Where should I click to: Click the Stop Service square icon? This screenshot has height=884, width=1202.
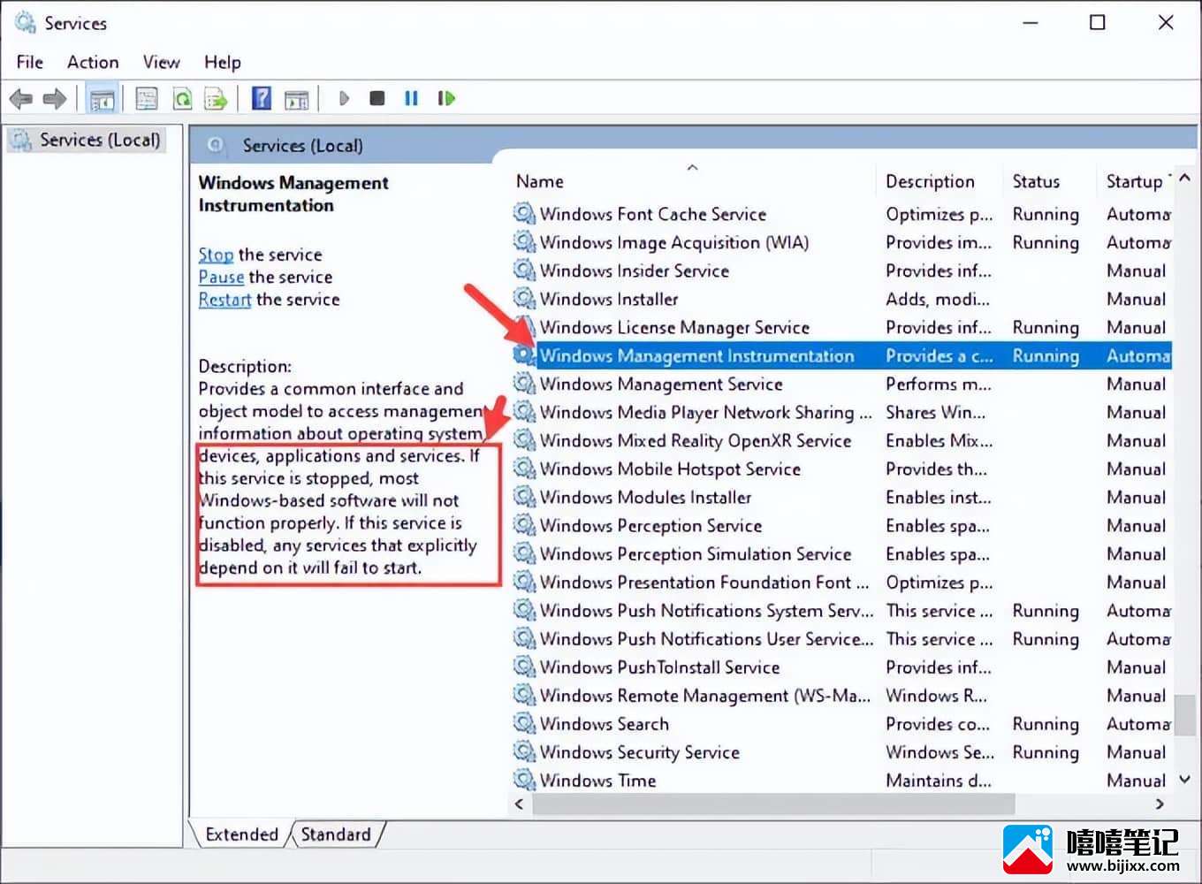tap(377, 98)
